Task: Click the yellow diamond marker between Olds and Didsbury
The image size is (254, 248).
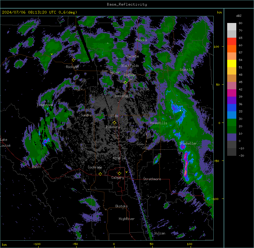Action: (x=114, y=123)
